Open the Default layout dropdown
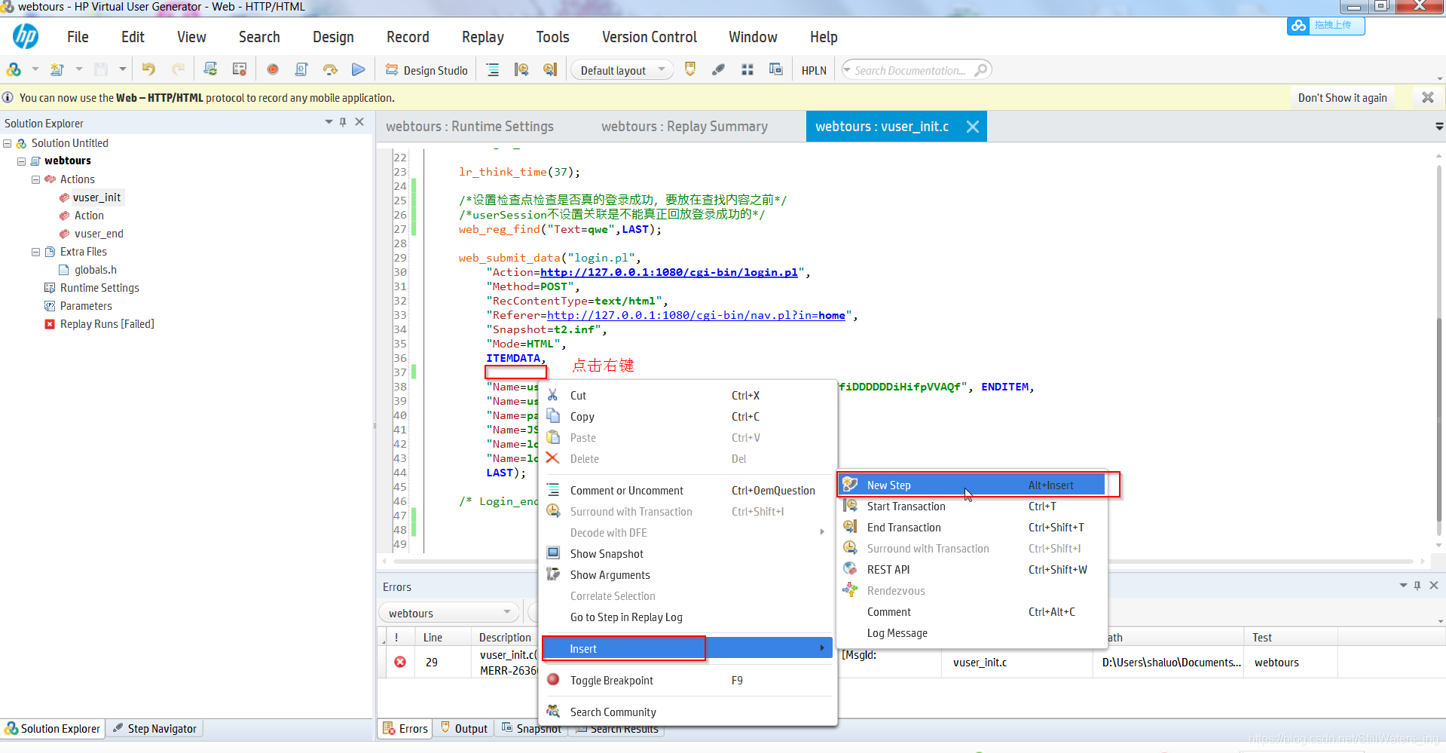This screenshot has width=1446, height=753. click(x=622, y=70)
